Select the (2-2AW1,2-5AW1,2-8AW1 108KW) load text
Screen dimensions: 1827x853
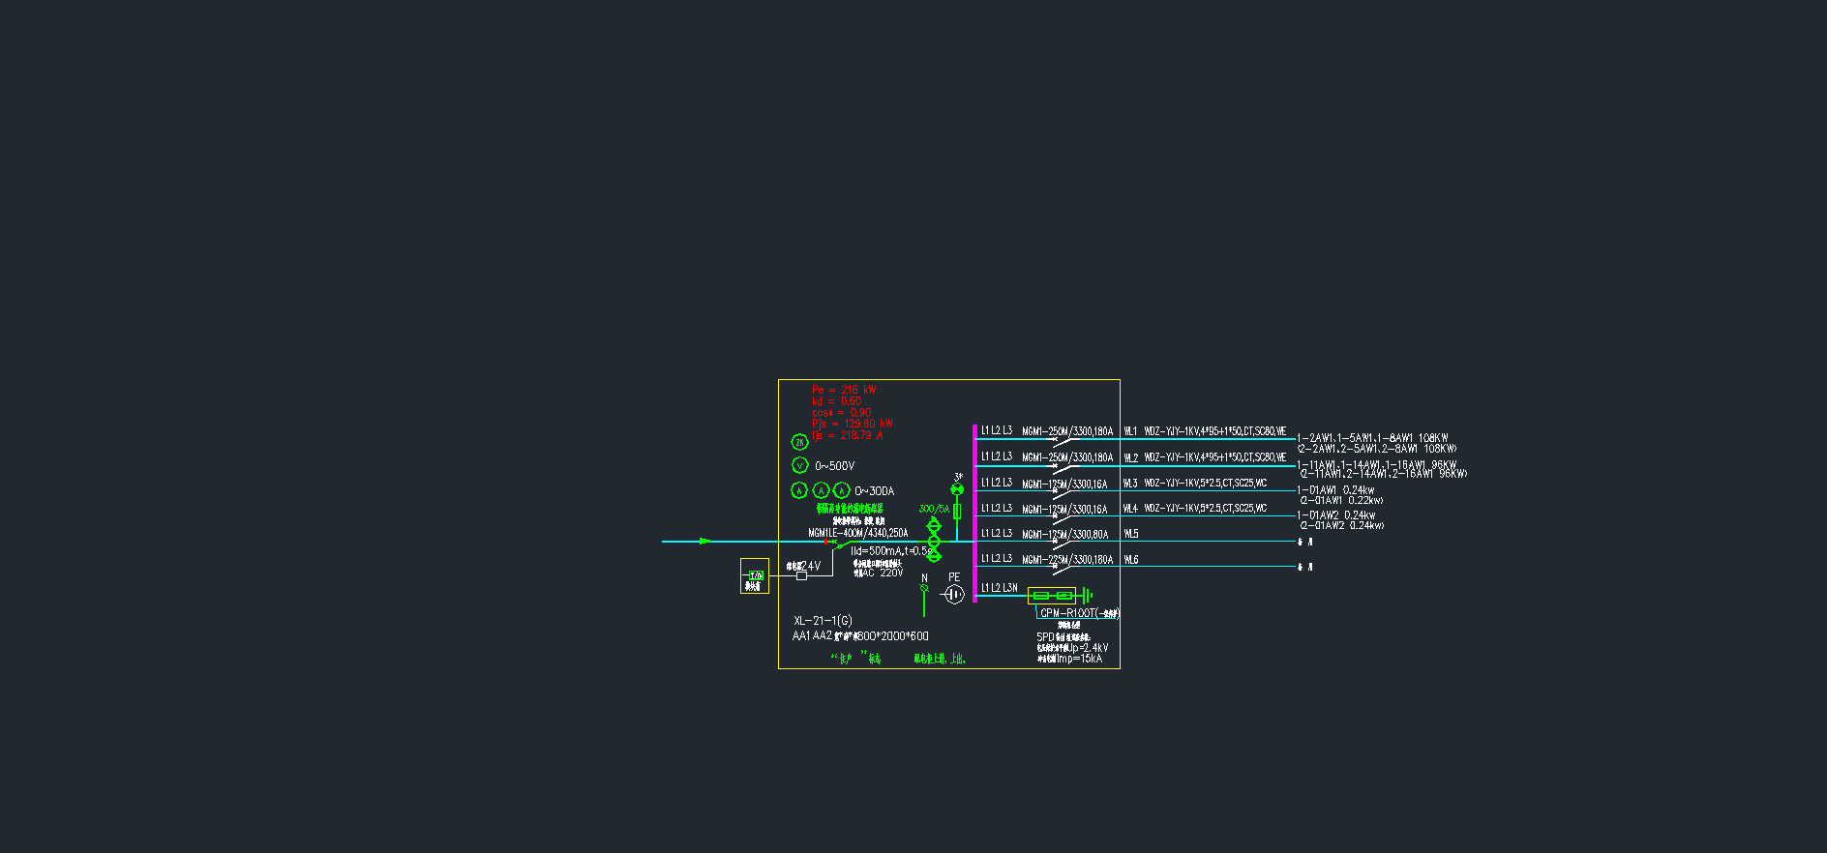tap(1377, 449)
